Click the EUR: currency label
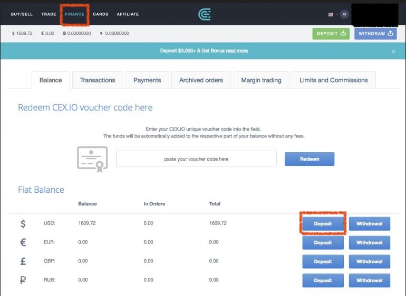This screenshot has width=406, height=296. (49, 242)
